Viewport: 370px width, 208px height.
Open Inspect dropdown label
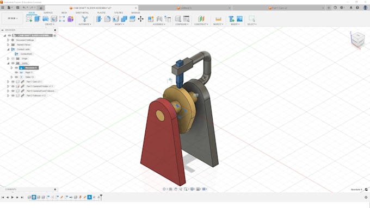(218, 24)
